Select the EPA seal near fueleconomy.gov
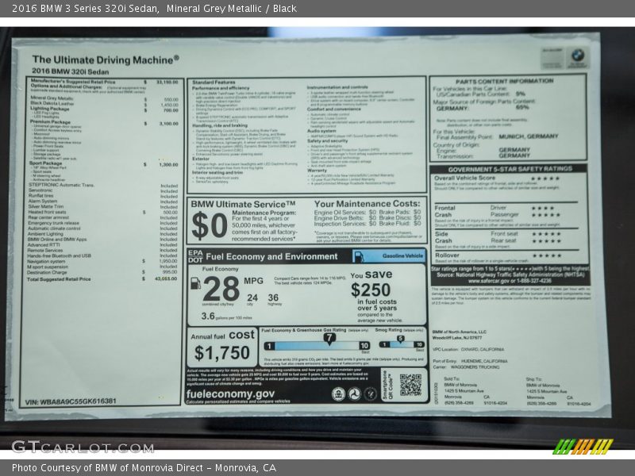Image resolution: width=635 pixels, height=476 pixels. [x=338, y=394]
